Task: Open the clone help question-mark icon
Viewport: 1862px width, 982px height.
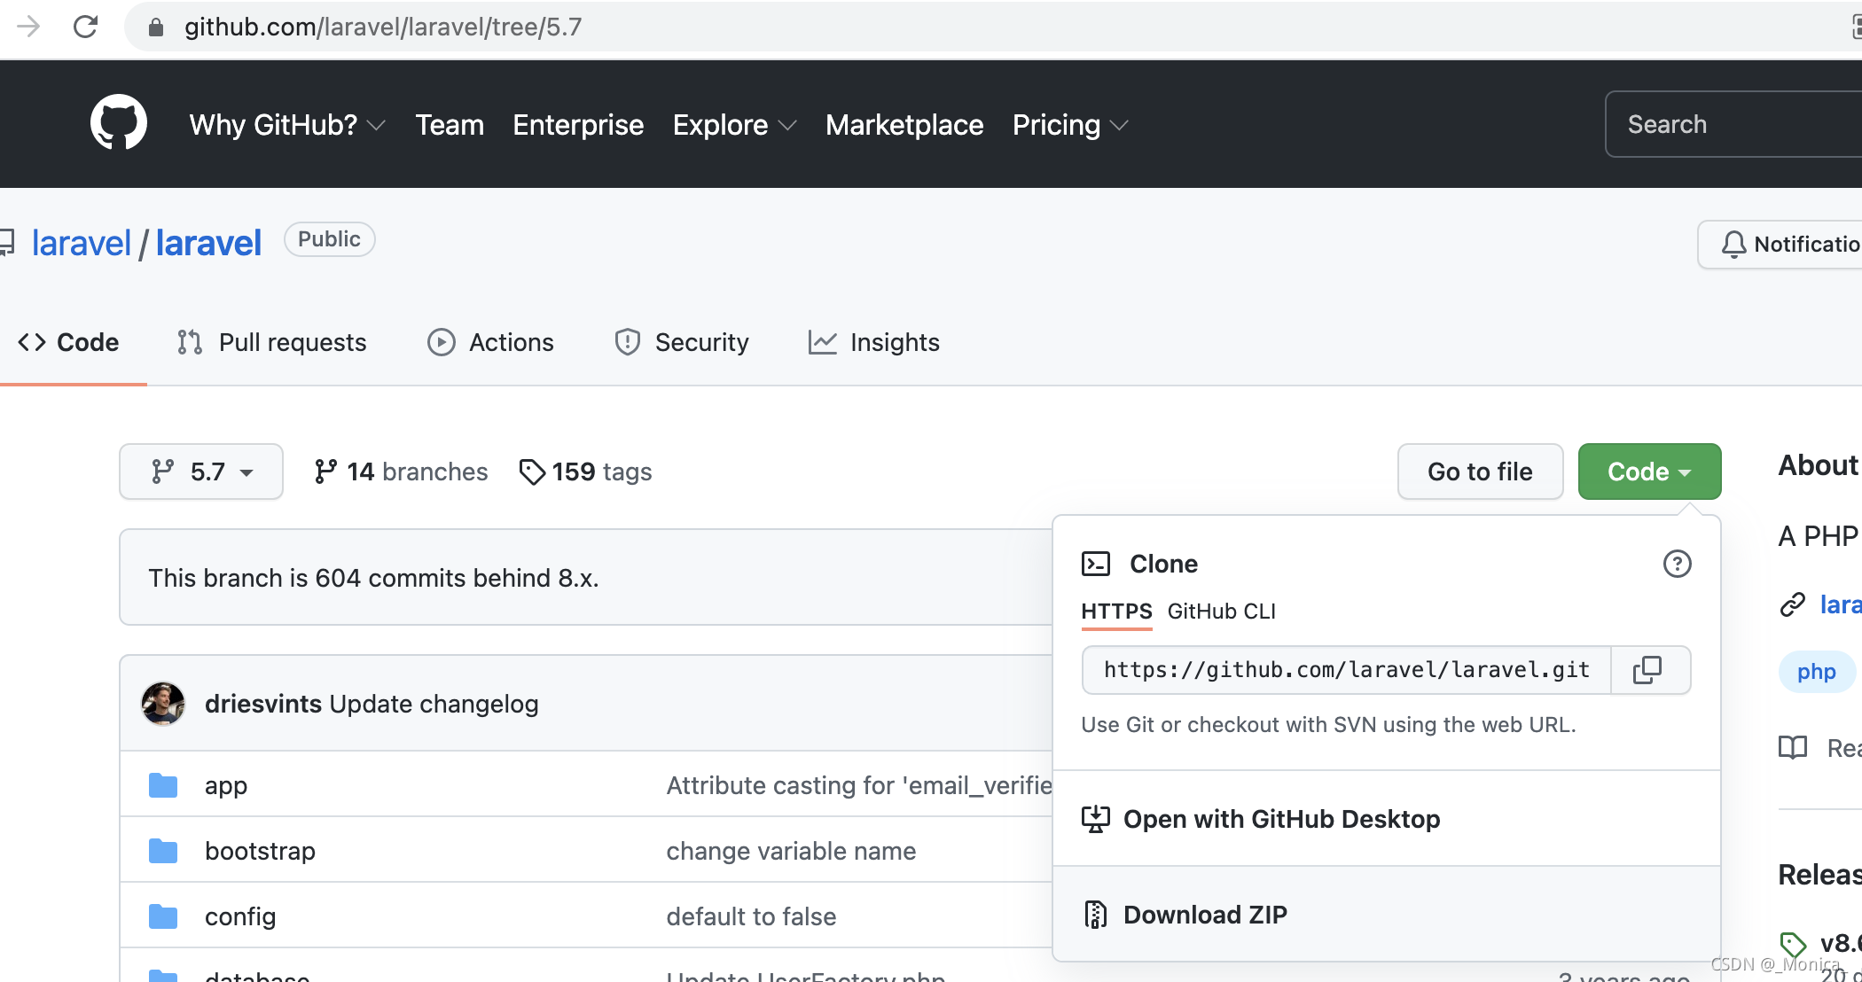Action: tap(1677, 564)
